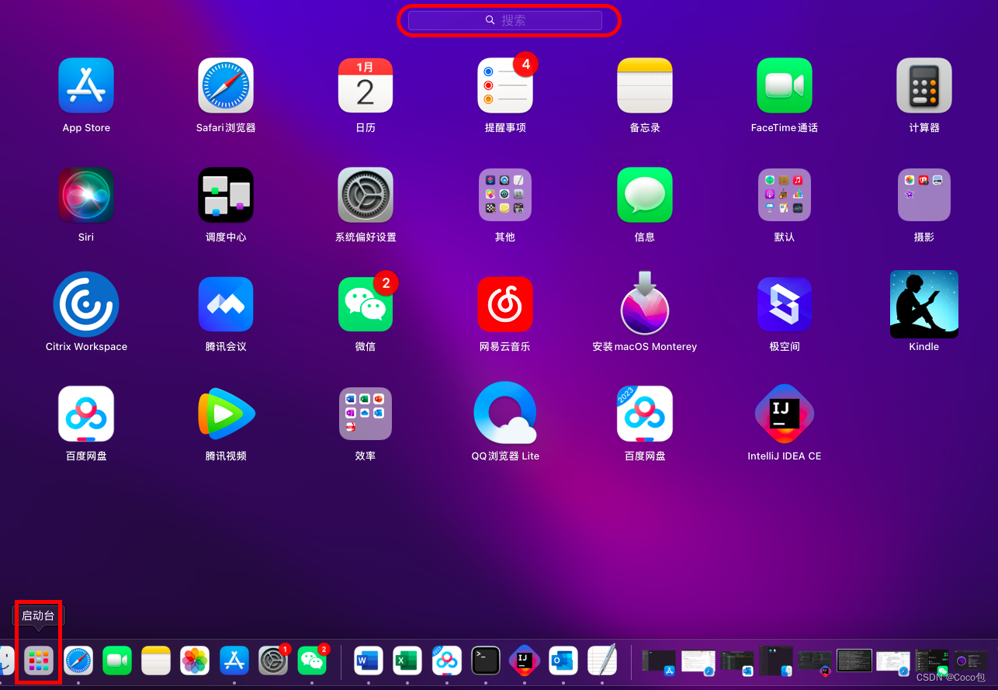Open System Preferences gear in the Dock

pos(273,661)
